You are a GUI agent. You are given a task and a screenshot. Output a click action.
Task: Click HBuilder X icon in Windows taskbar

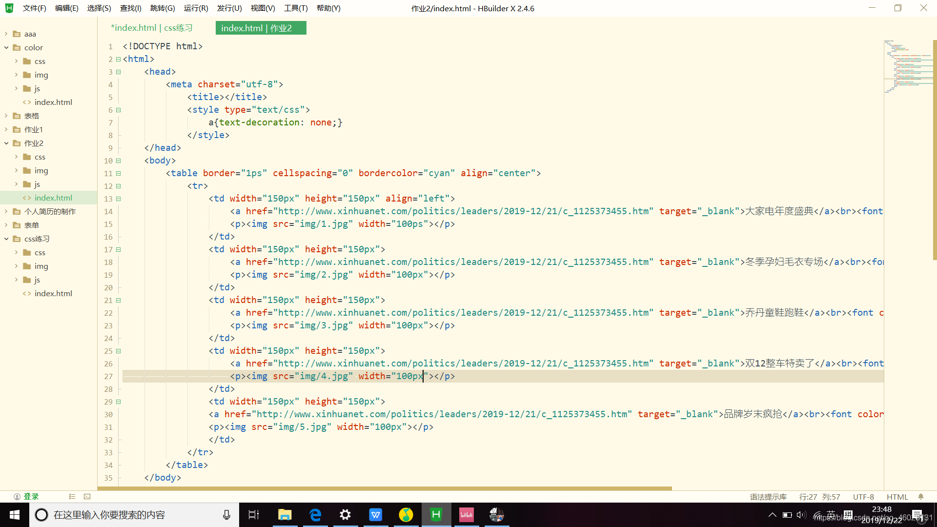point(436,515)
